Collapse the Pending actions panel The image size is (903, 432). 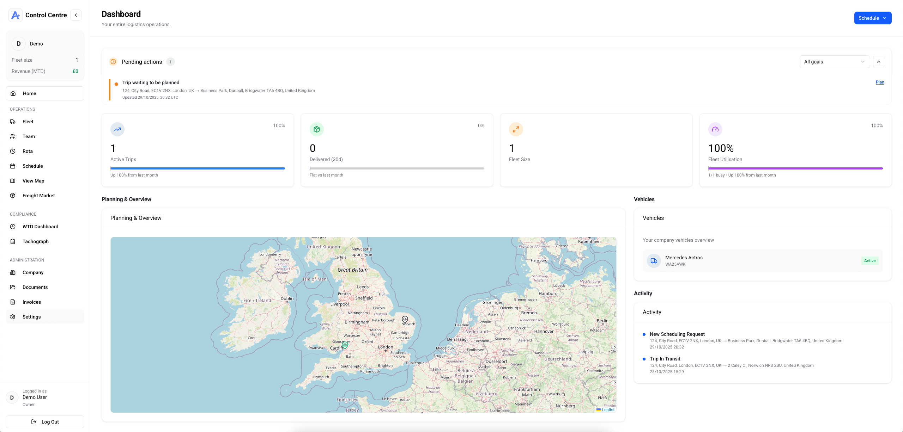[x=879, y=61]
